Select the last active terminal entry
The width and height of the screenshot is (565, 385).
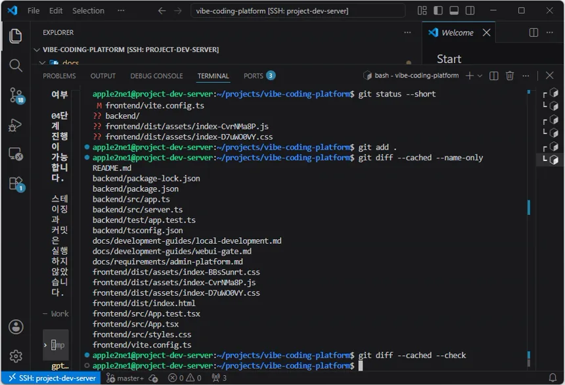click(551, 159)
